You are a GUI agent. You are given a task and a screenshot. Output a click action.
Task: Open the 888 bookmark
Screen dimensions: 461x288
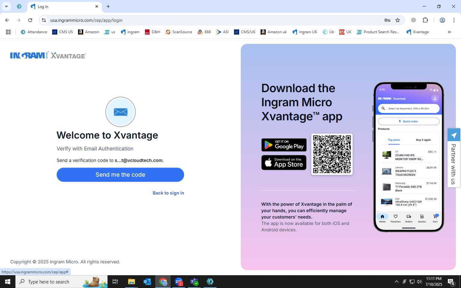coord(204,32)
